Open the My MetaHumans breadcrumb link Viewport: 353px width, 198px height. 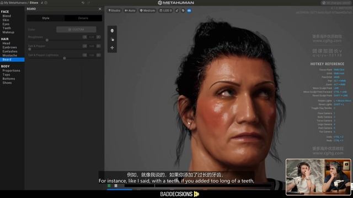click(15, 3)
